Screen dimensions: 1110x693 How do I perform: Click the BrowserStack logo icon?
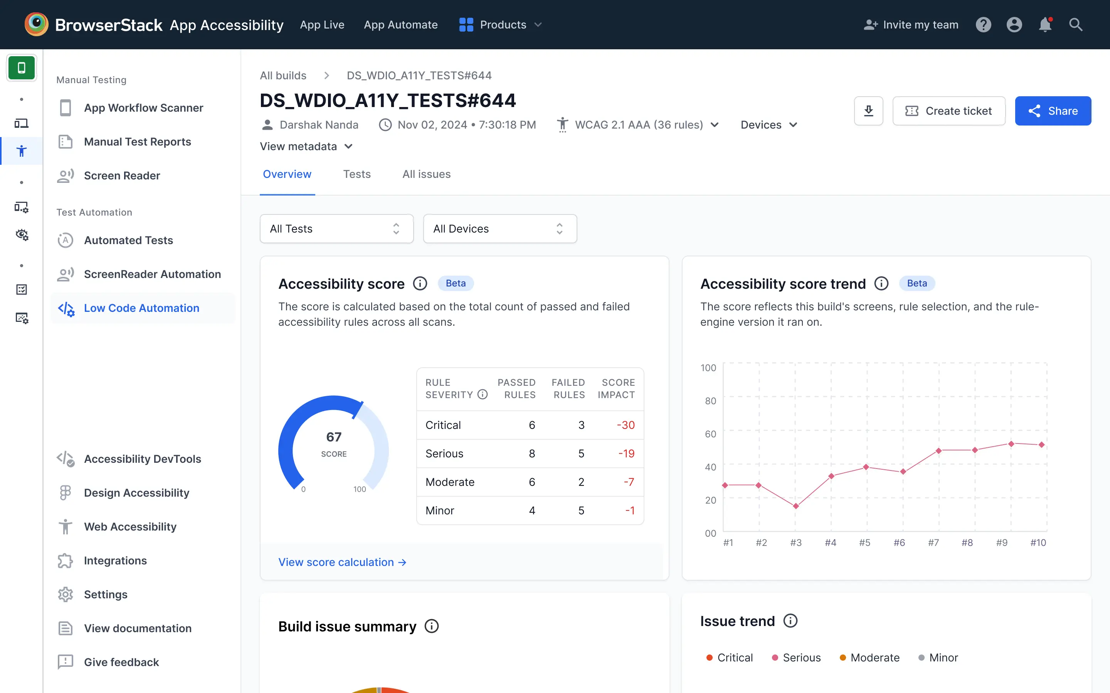pyautogui.click(x=36, y=25)
